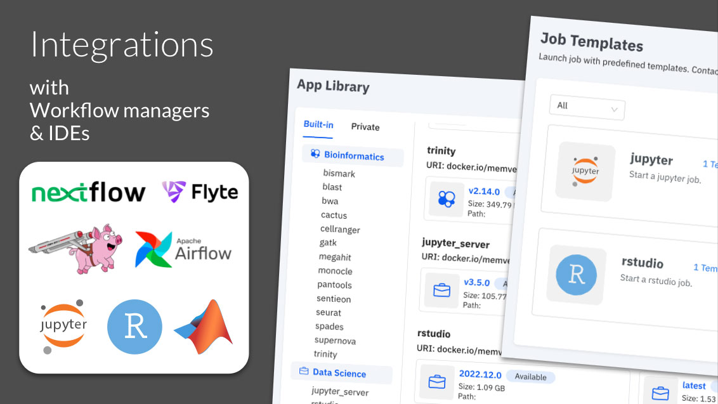Click the Job Templates heading
718x404 pixels.
(592, 42)
